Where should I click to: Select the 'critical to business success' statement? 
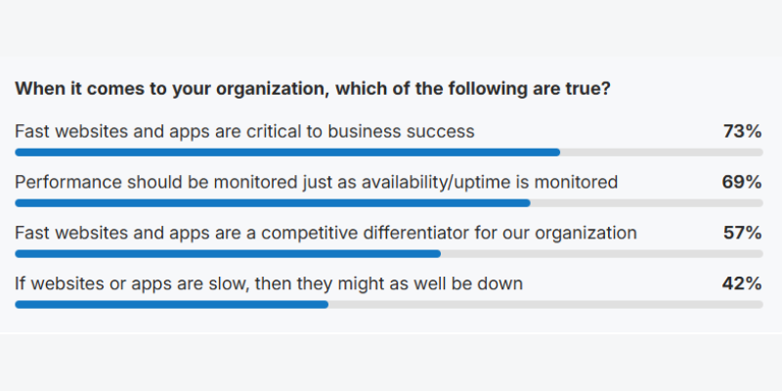pos(244,132)
